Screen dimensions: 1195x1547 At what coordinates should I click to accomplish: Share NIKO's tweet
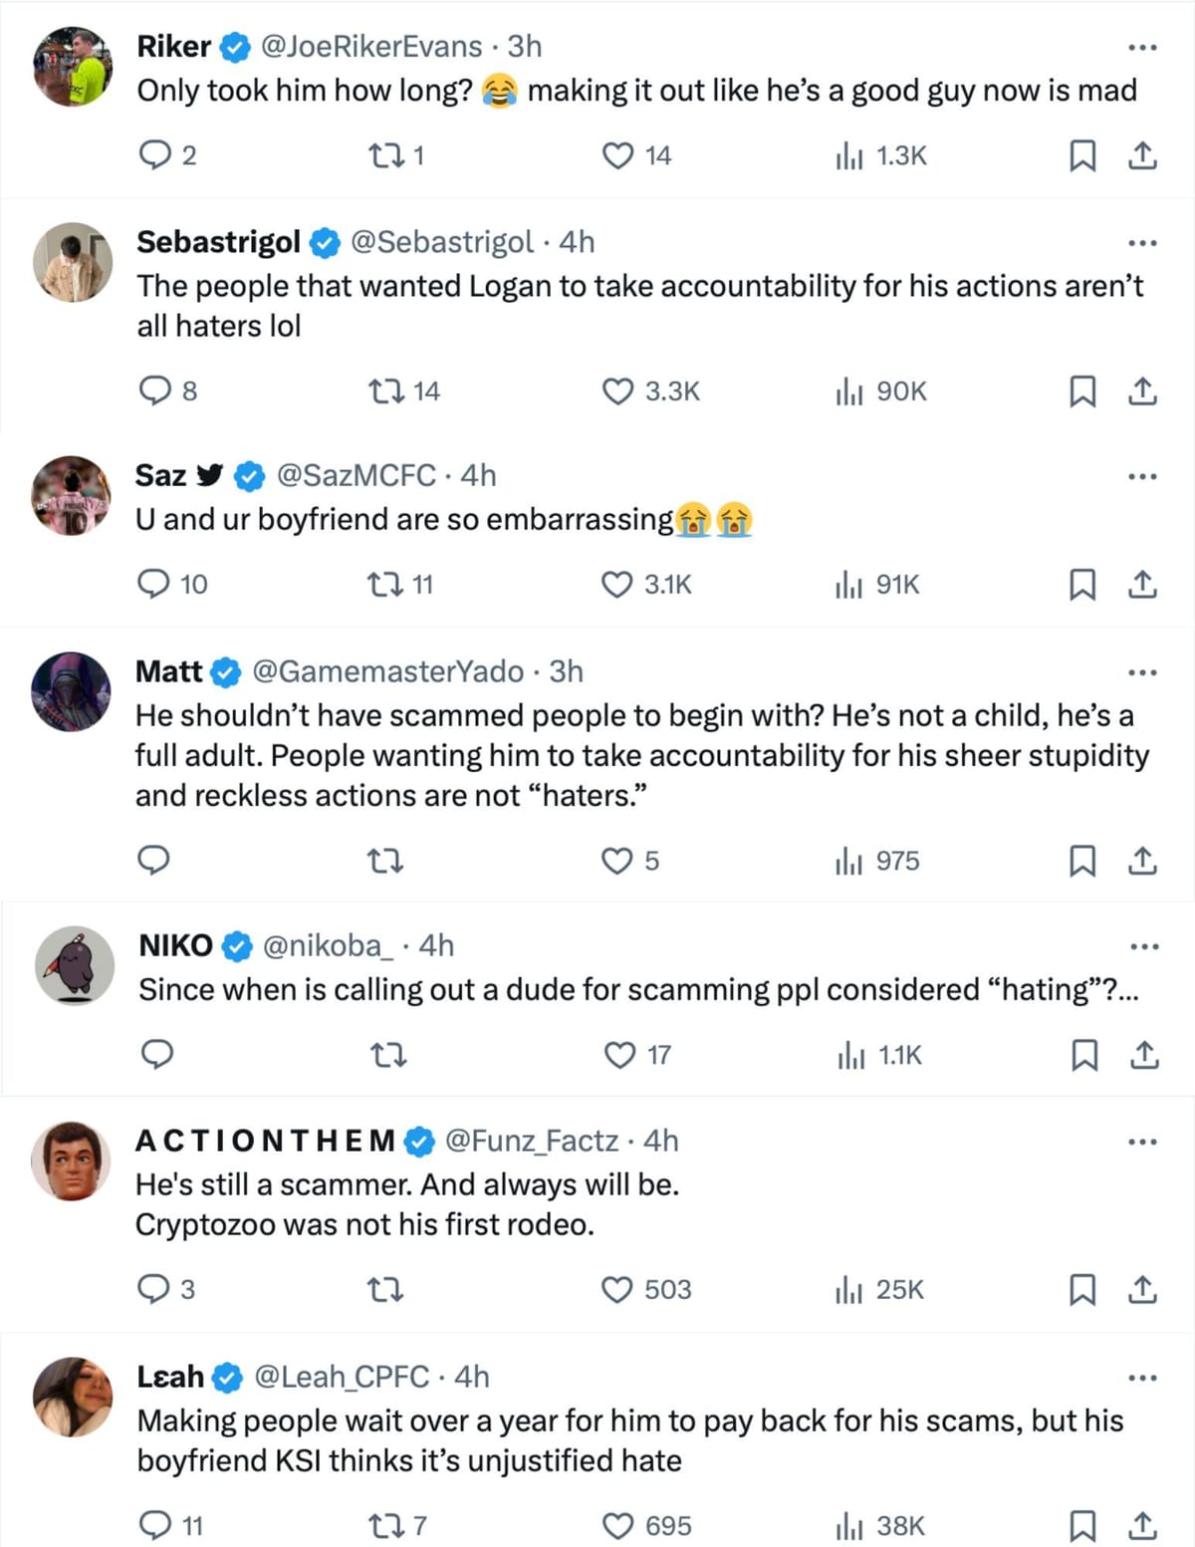coord(1145,1055)
